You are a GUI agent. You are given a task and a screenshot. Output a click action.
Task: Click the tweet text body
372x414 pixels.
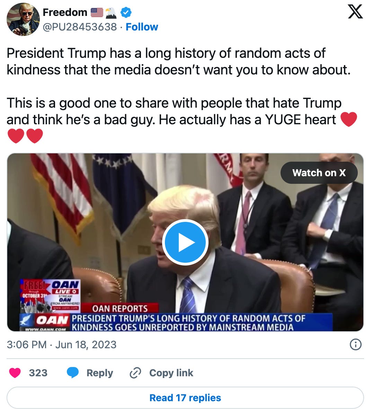pos(182,94)
